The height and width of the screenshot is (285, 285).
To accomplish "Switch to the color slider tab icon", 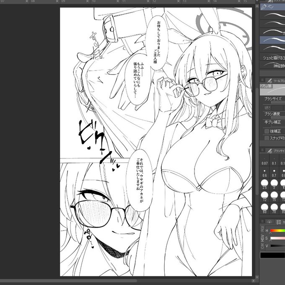I will 278,222.
